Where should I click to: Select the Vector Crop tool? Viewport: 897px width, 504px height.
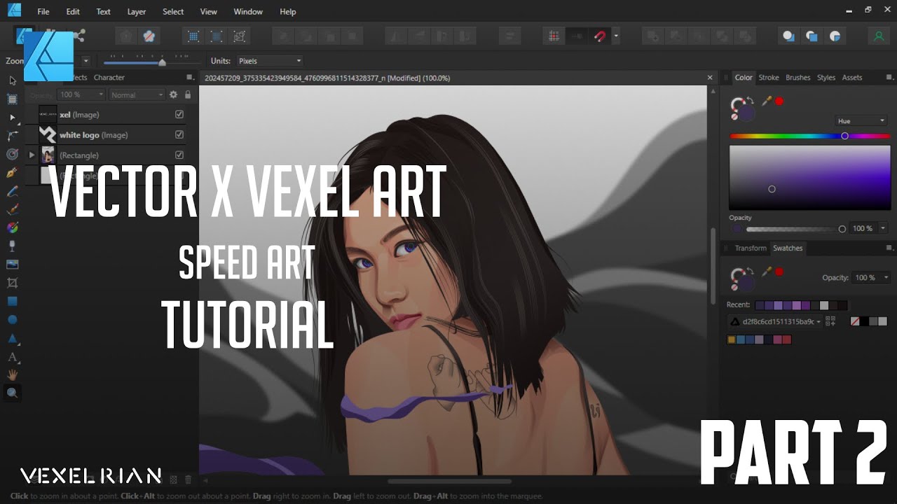[x=12, y=283]
